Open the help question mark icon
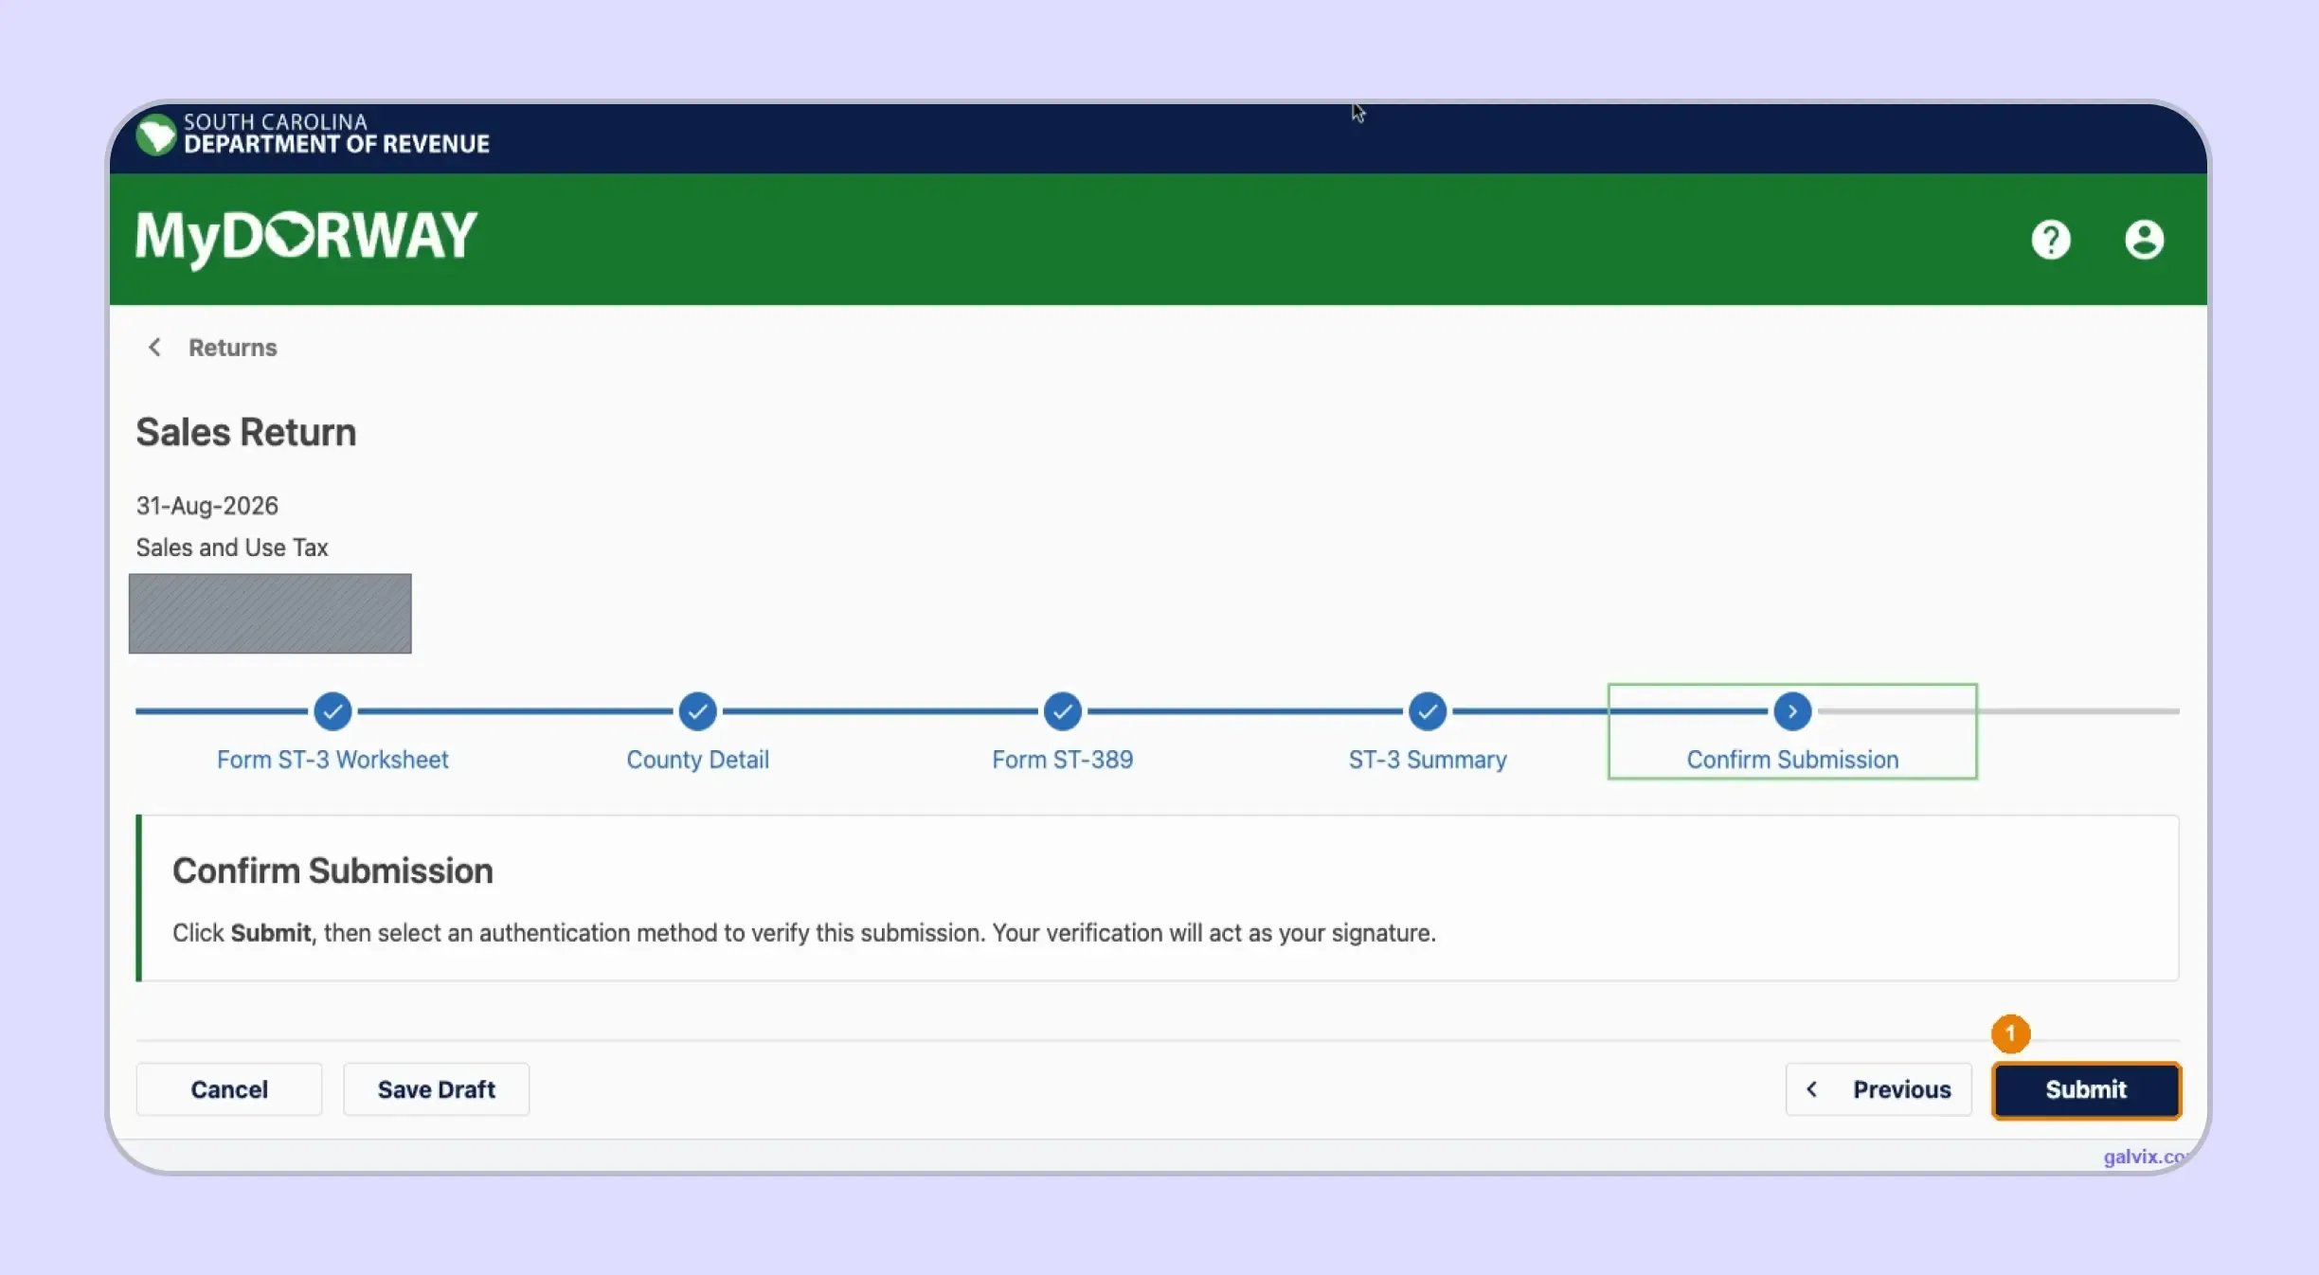2319x1275 pixels. [2051, 239]
